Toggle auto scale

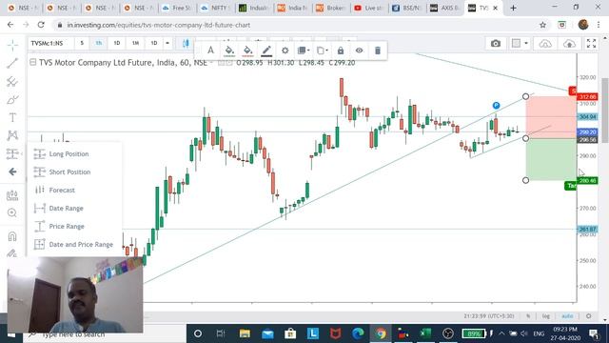567,316
